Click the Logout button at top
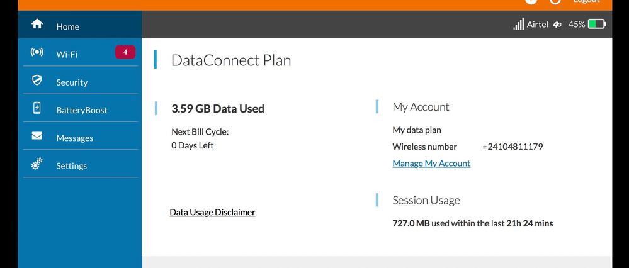The image size is (629, 268). tap(586, 2)
